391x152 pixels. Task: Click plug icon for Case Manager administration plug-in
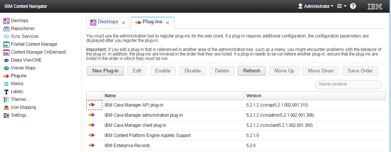pos(92,115)
